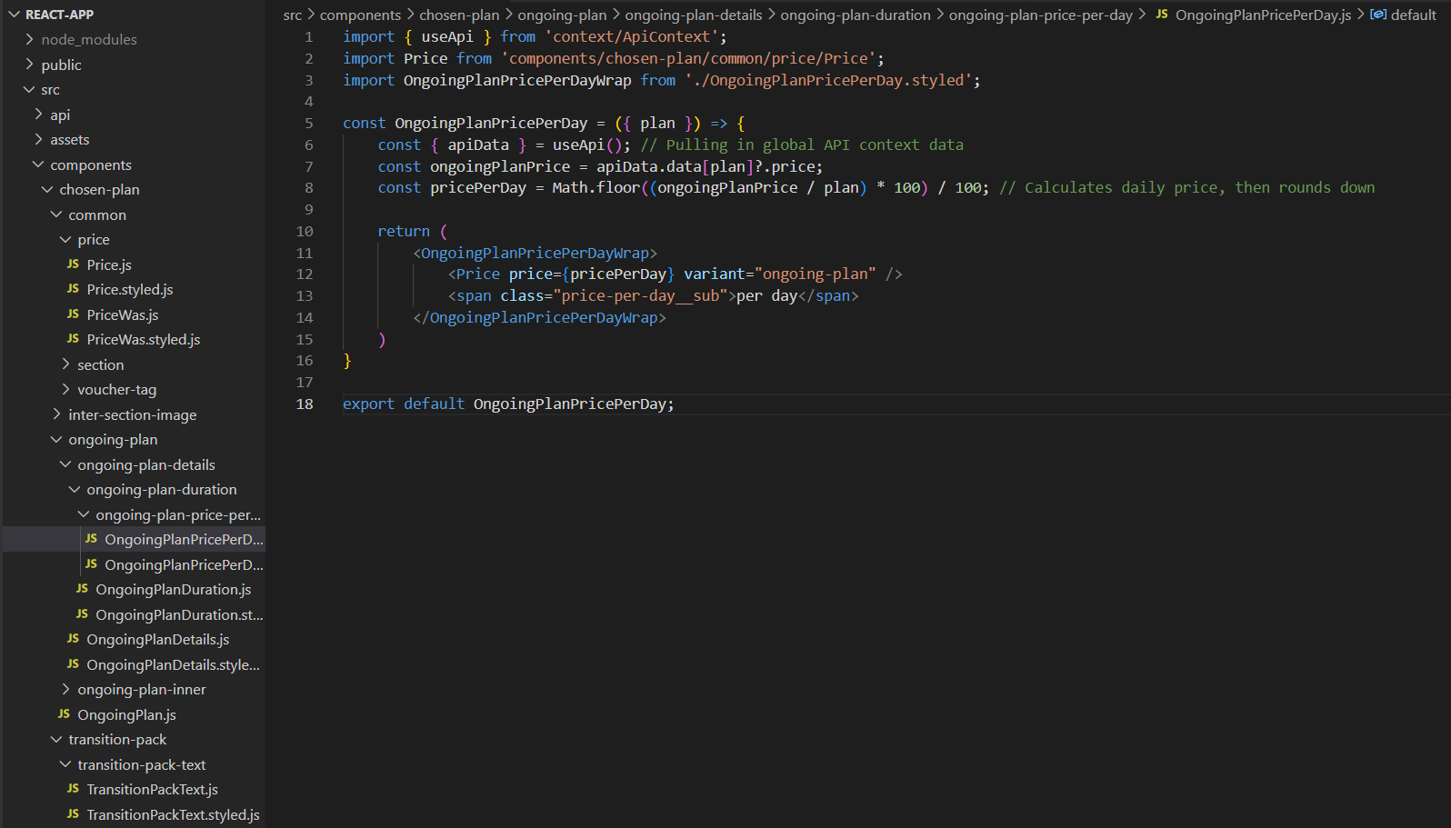Open OngoingPlanDetails.style... file
The height and width of the screenshot is (828, 1451).
(x=173, y=664)
